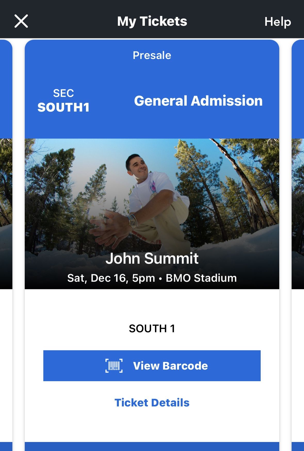Tap the event date and BMO Stadium text
304x451 pixels.
pos(152,278)
